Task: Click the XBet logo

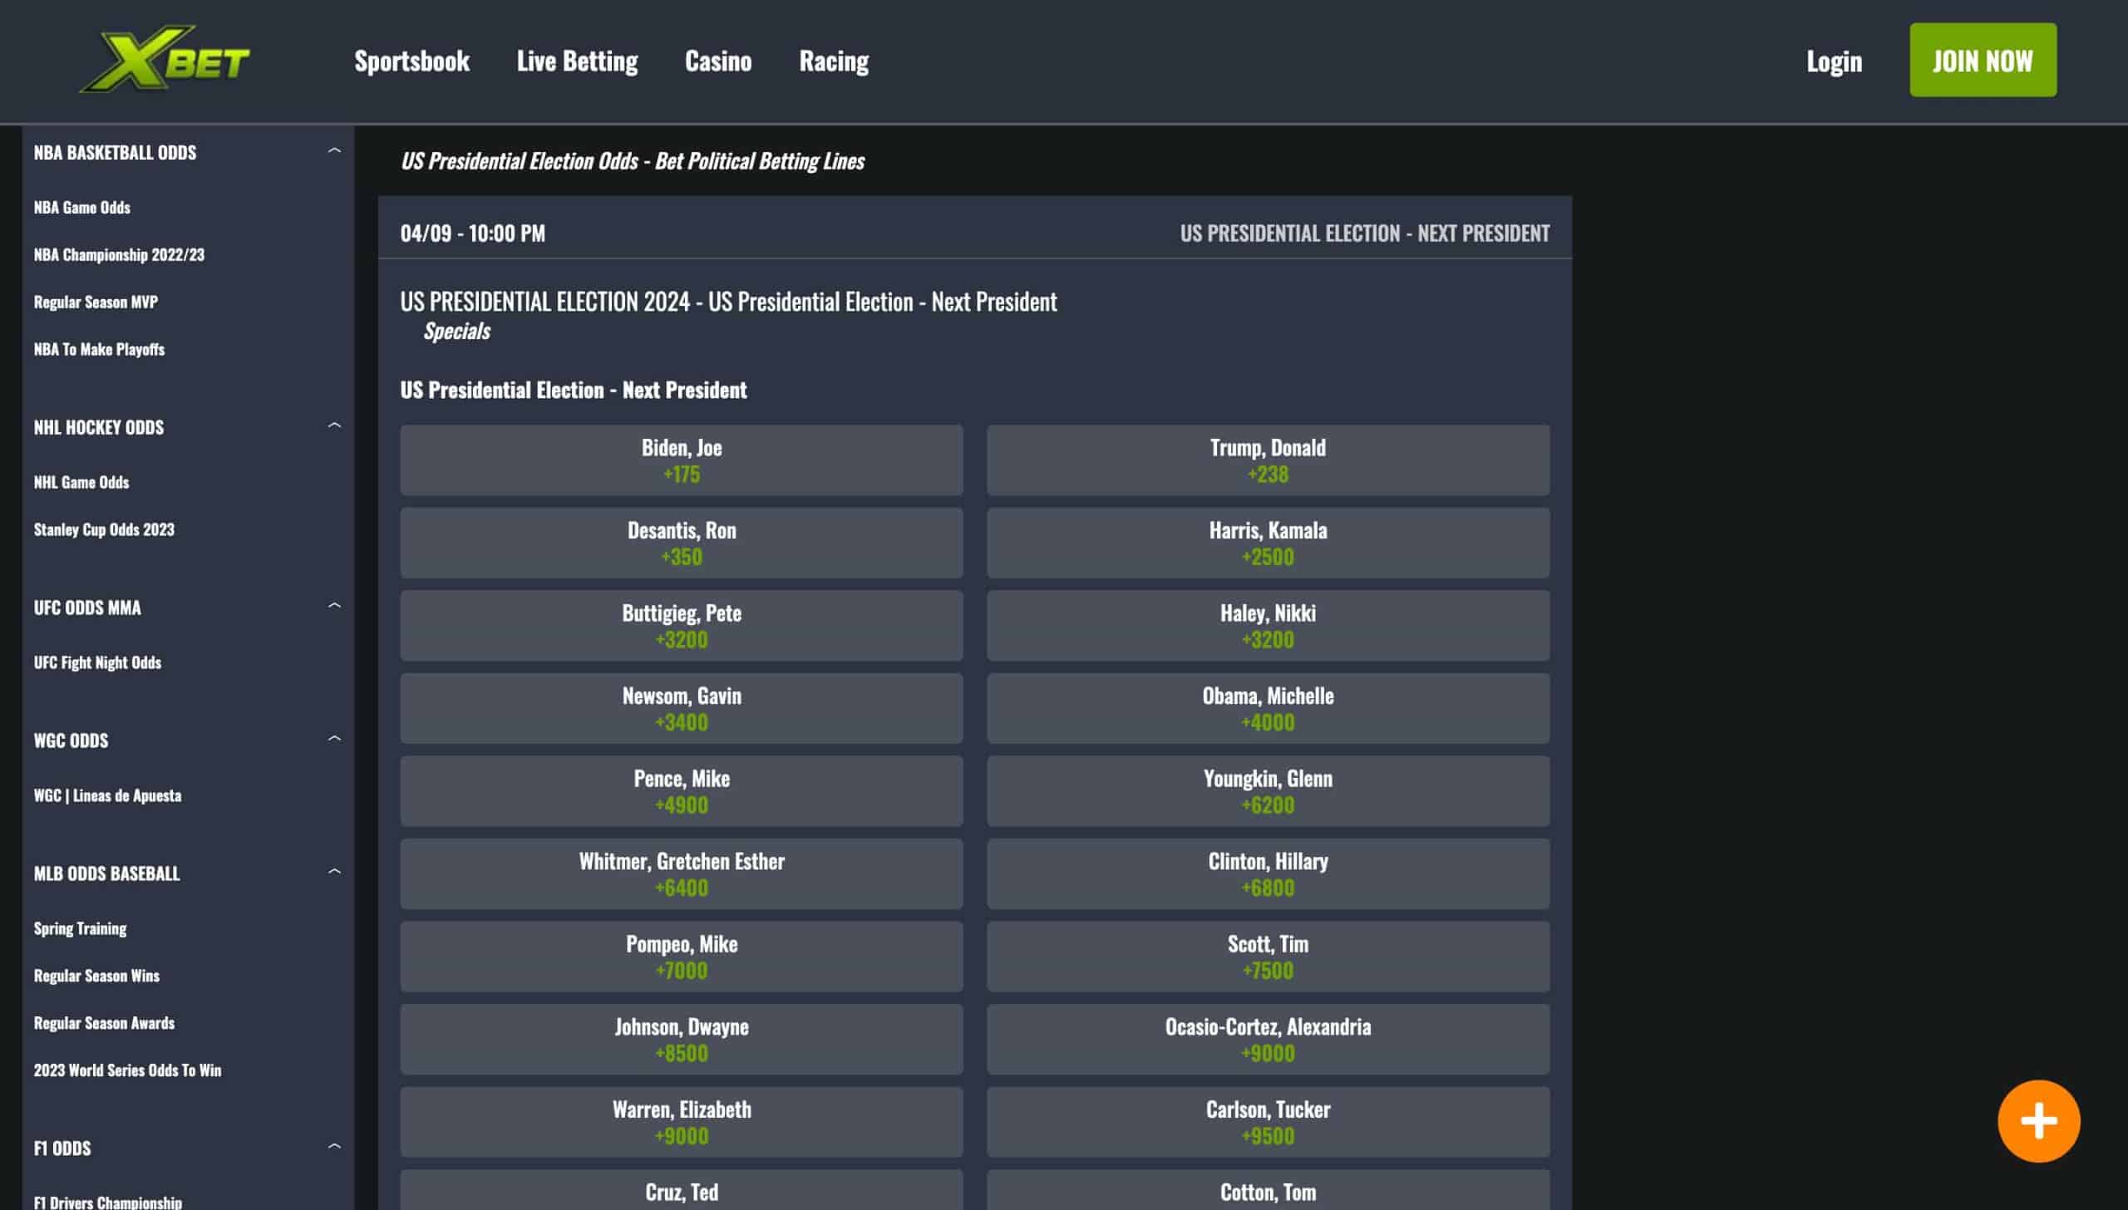Action: (x=165, y=59)
